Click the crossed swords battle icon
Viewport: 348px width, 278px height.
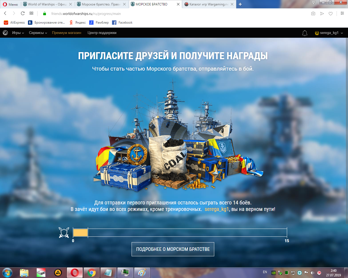(64, 233)
